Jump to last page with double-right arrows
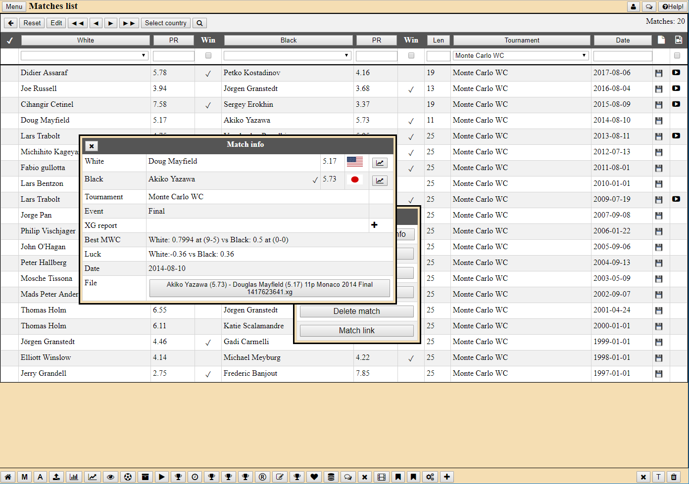The height and width of the screenshot is (484, 689). 129,23
